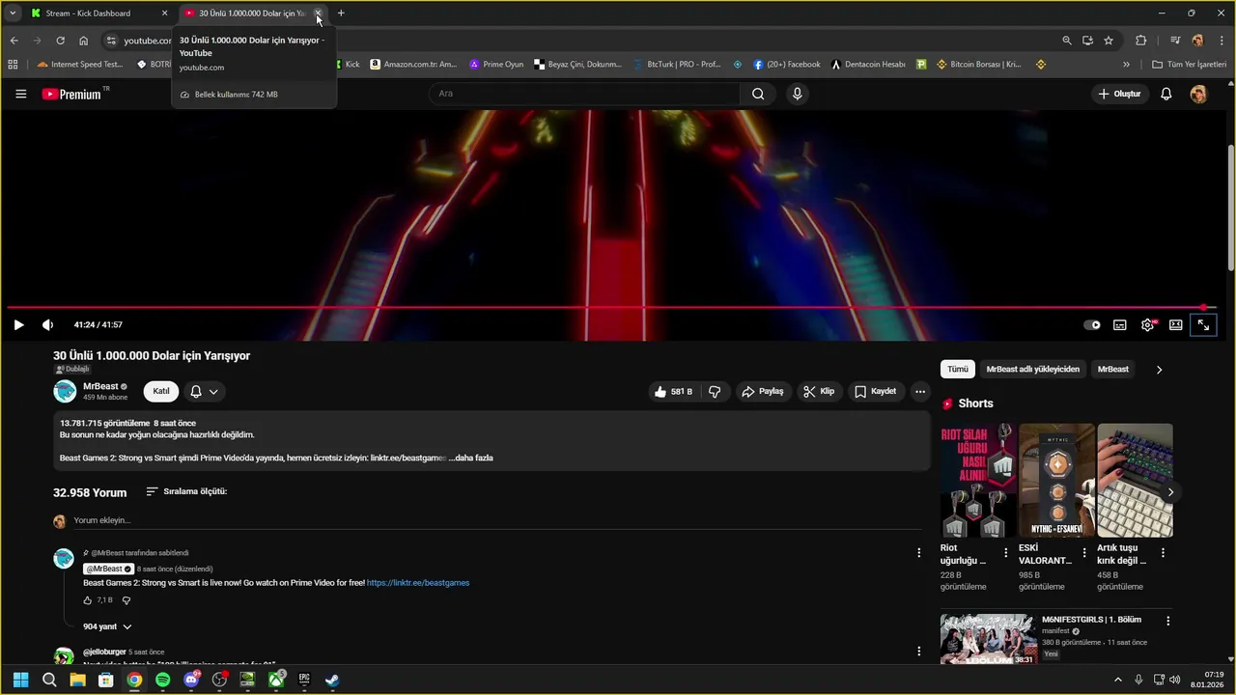Open Discord from the taskbar
The image size is (1236, 695).
click(191, 680)
